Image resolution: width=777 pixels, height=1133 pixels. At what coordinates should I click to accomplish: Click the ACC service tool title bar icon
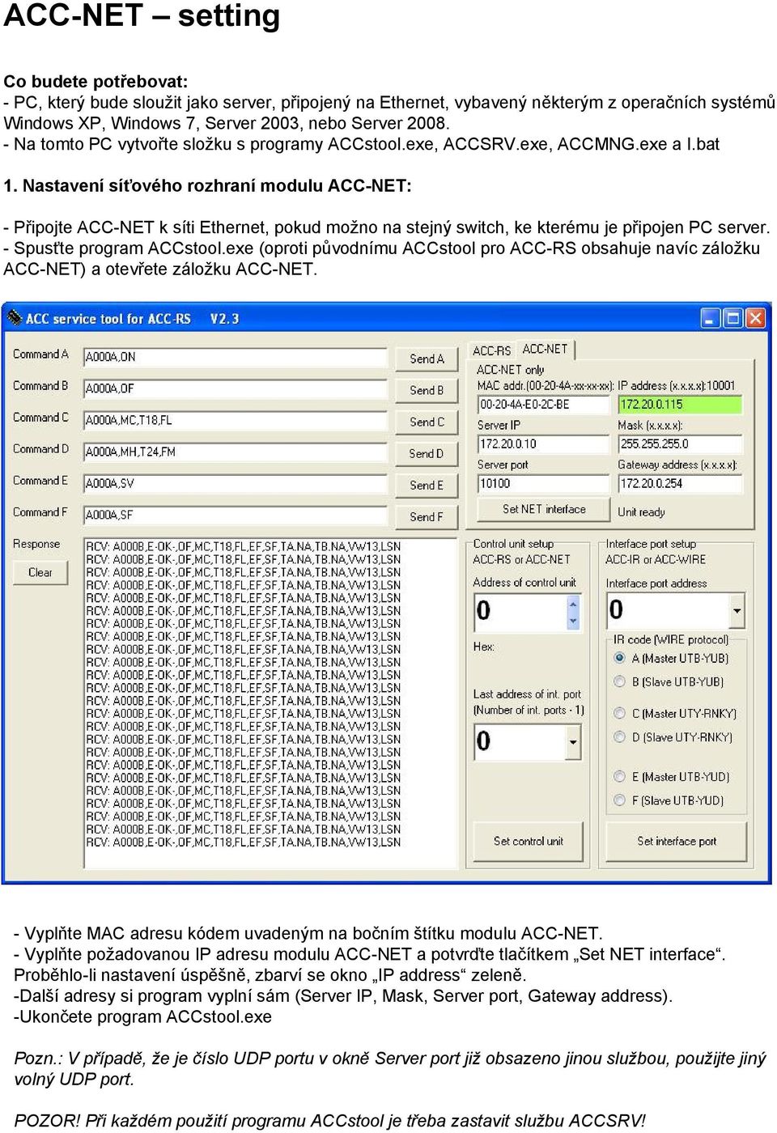coord(15,318)
